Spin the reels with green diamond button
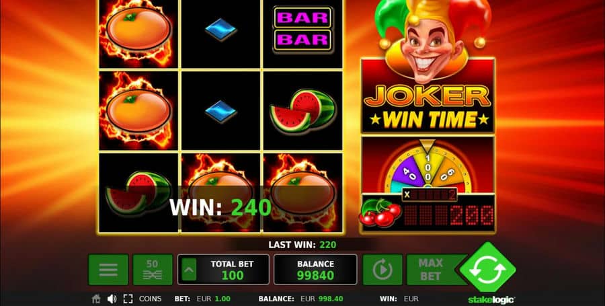Viewport: 605px width, 306px height. coord(488,267)
